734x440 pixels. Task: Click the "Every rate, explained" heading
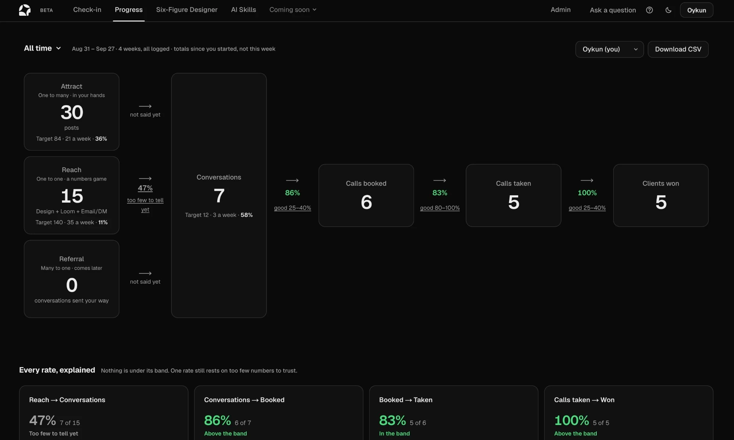point(57,370)
